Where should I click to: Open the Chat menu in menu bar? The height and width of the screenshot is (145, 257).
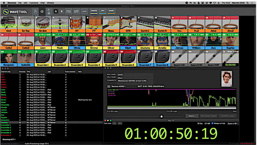tap(42, 3)
